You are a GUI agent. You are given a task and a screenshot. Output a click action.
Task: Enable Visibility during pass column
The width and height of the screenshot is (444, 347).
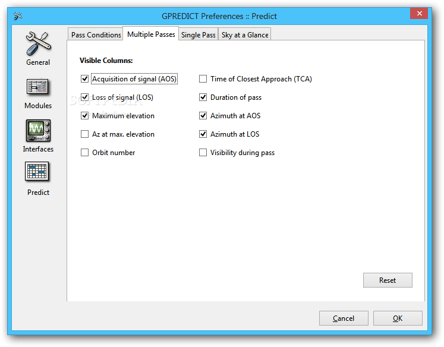tap(203, 153)
